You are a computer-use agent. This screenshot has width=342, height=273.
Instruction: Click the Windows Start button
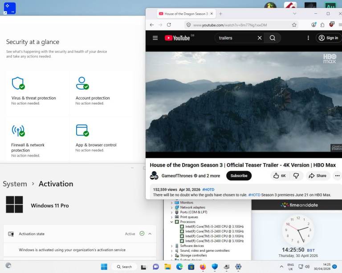104,267
